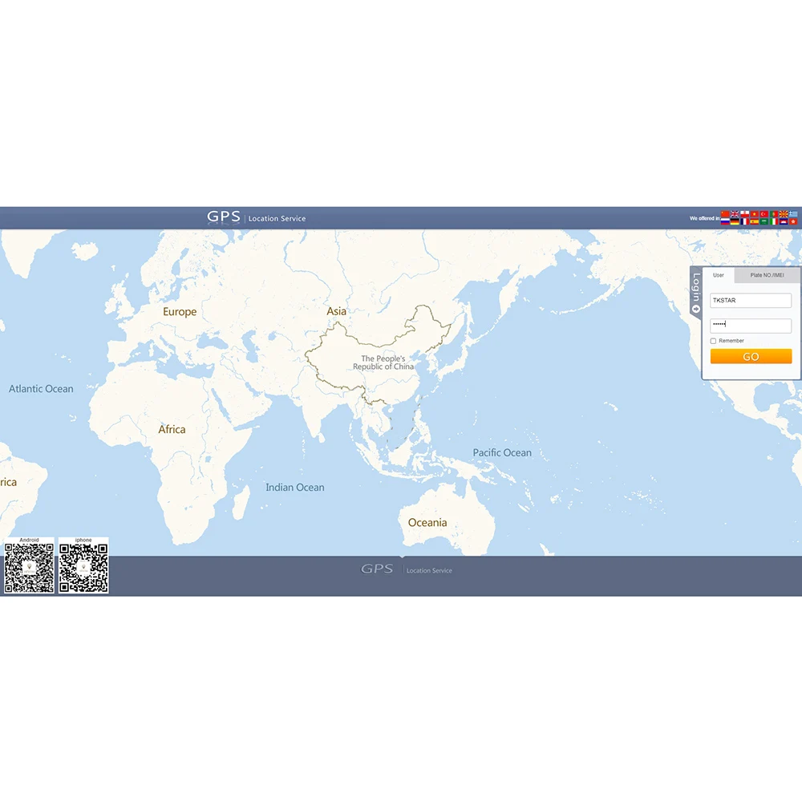
Task: Click the "Oceania" map label
Action: click(x=427, y=522)
